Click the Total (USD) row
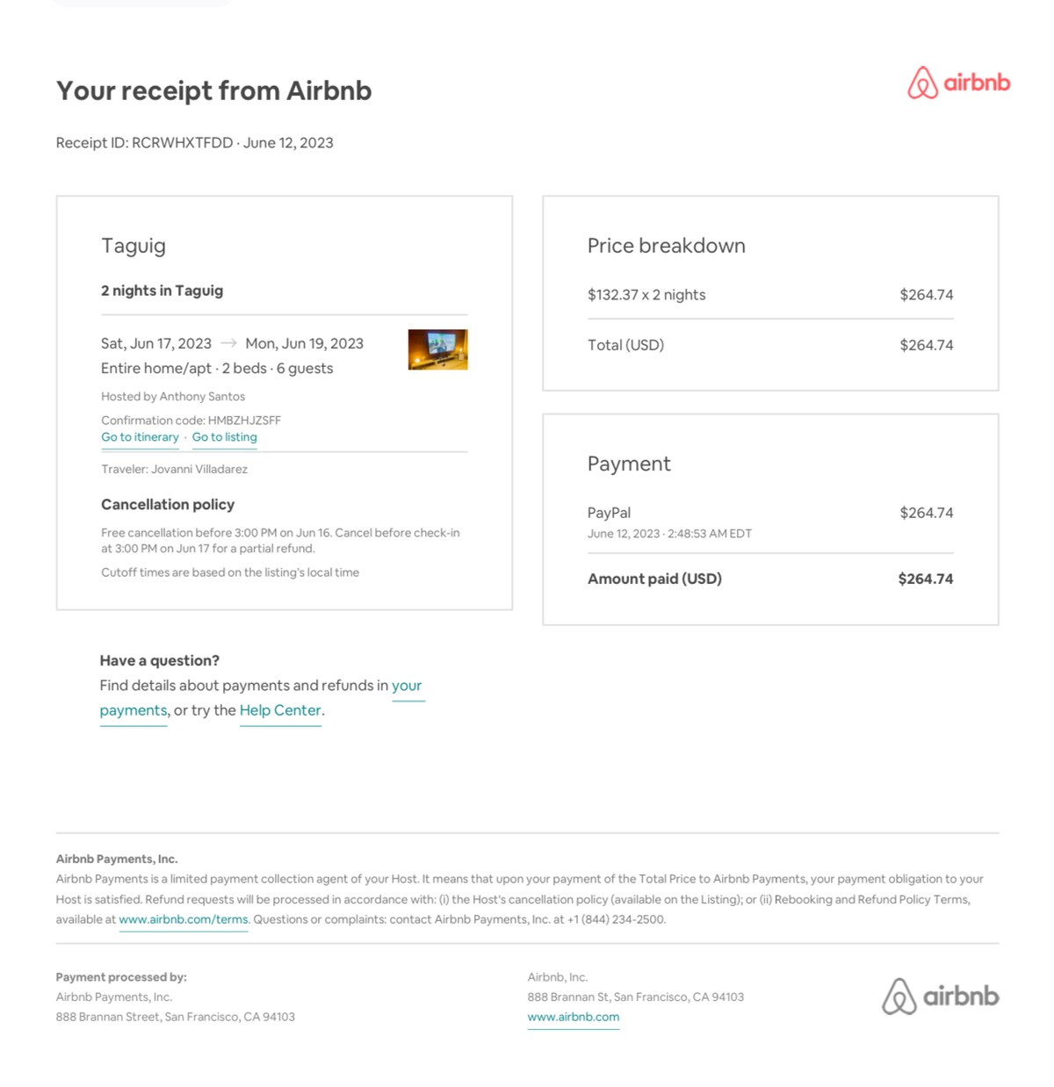The height and width of the screenshot is (1087, 1054). tap(770, 345)
